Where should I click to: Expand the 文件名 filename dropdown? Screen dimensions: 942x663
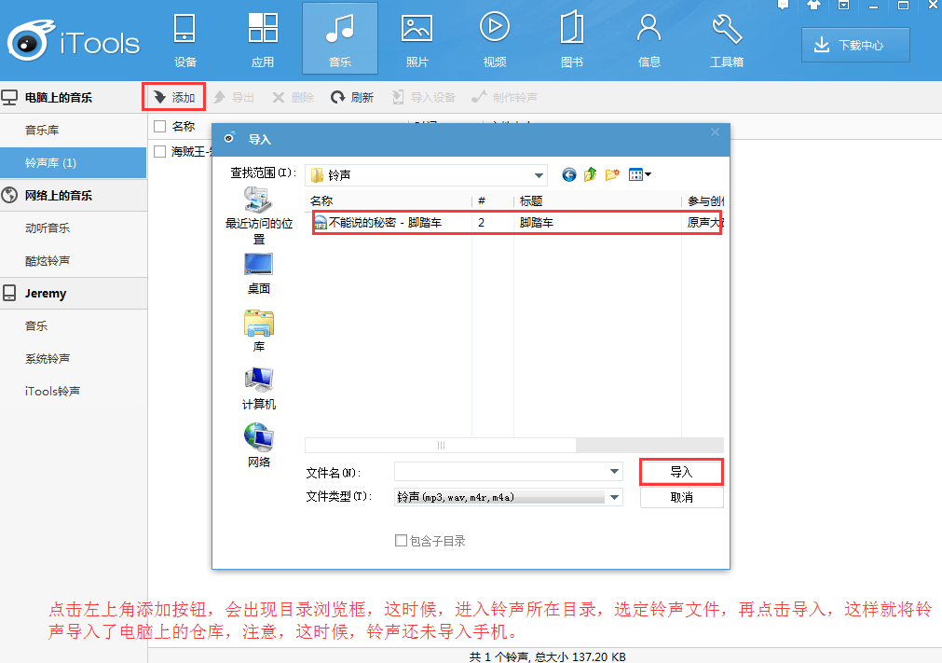(x=614, y=471)
